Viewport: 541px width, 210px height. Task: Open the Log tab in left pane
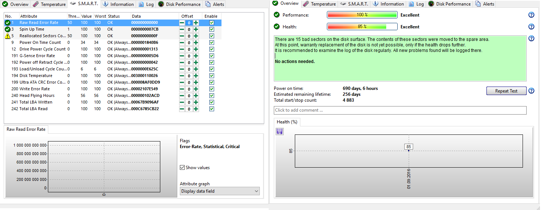pyautogui.click(x=146, y=4)
